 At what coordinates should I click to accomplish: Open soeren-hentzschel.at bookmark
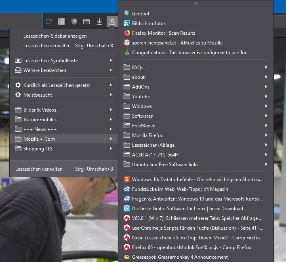(196, 42)
